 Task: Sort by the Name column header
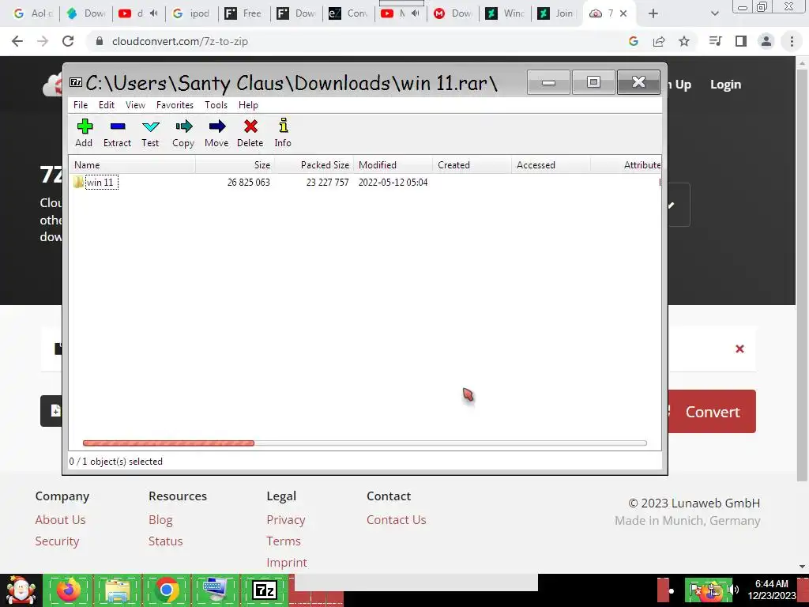coord(132,164)
